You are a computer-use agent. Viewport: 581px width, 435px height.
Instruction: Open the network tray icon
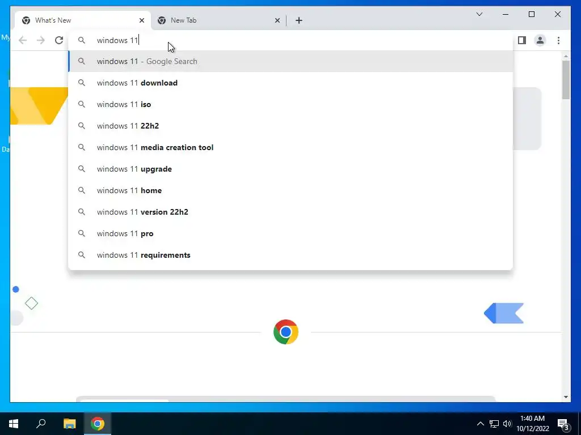click(494, 424)
